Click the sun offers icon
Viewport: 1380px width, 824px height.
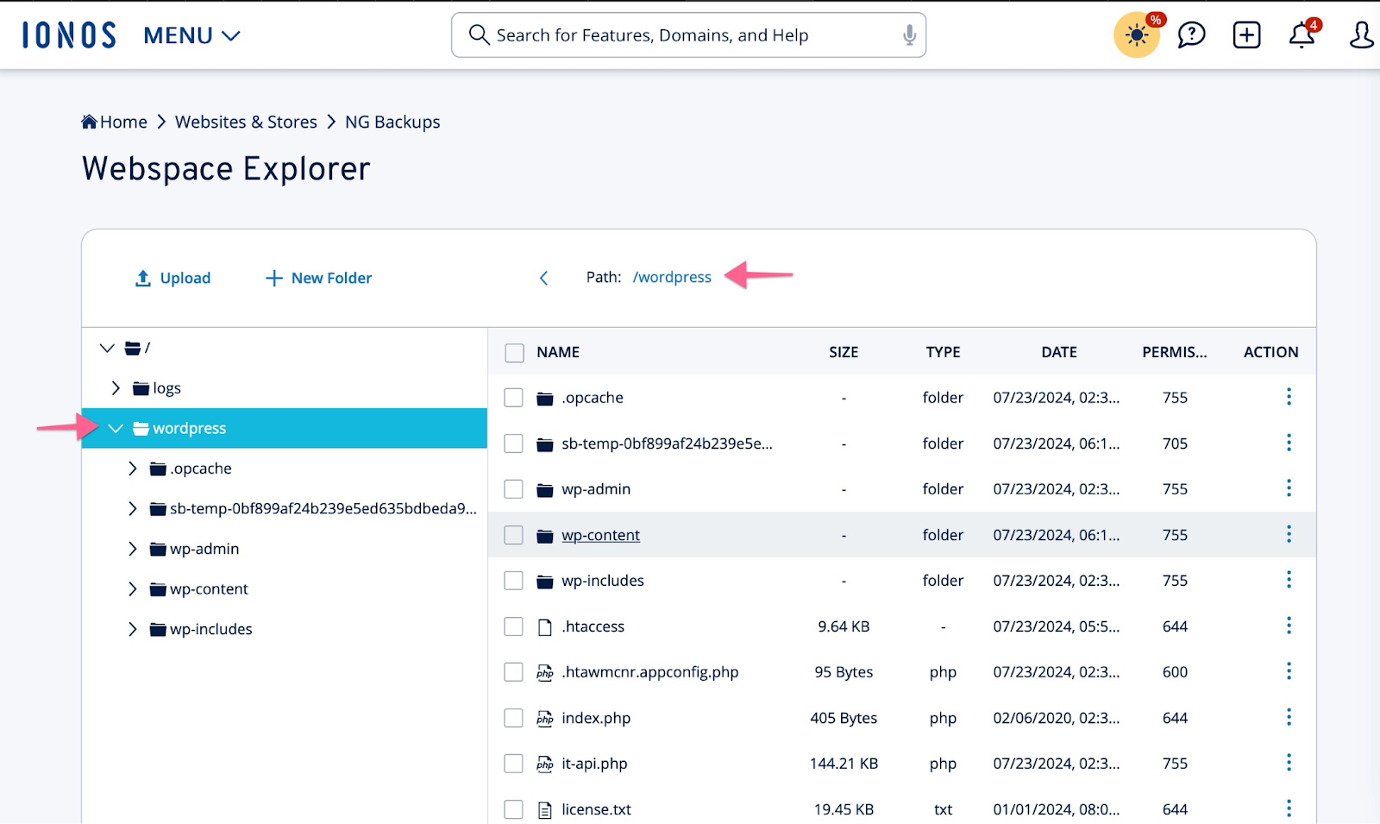coord(1136,35)
